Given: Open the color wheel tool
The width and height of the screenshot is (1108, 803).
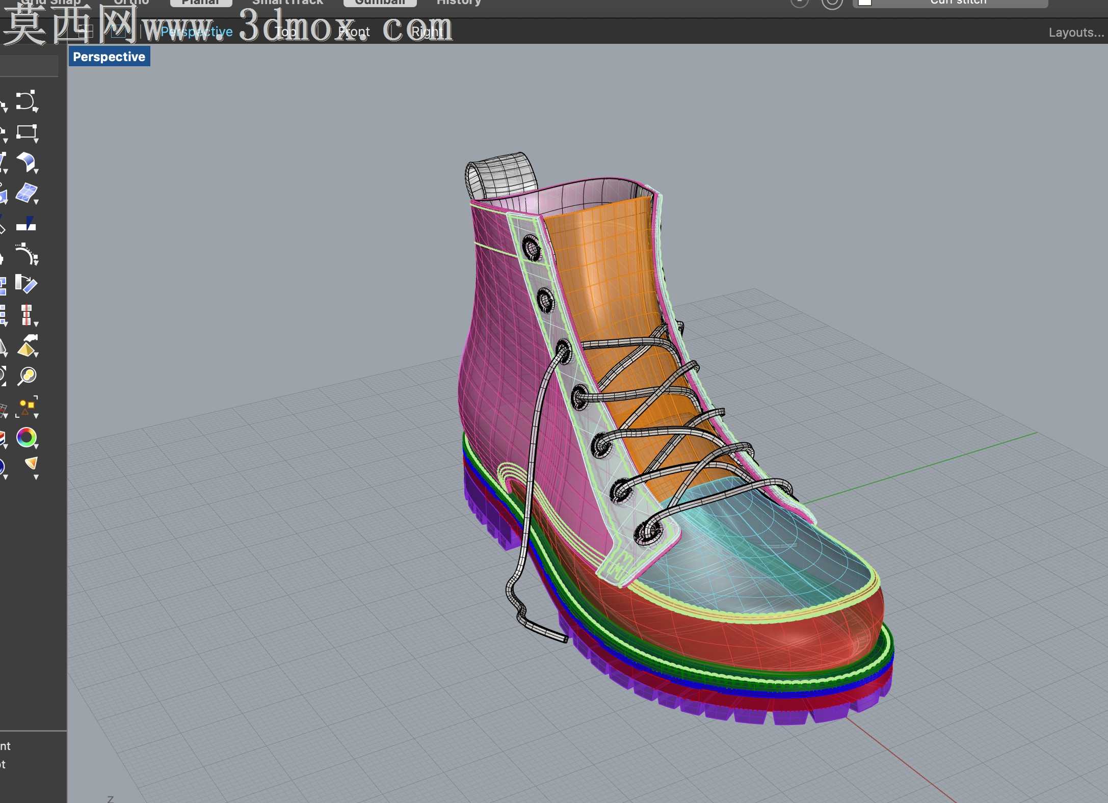Looking at the screenshot, I should click(x=26, y=437).
